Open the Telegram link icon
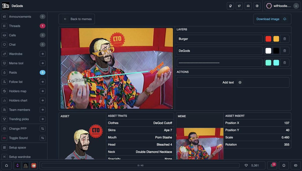The image size is (302, 171). pyautogui.click(x=257, y=6)
